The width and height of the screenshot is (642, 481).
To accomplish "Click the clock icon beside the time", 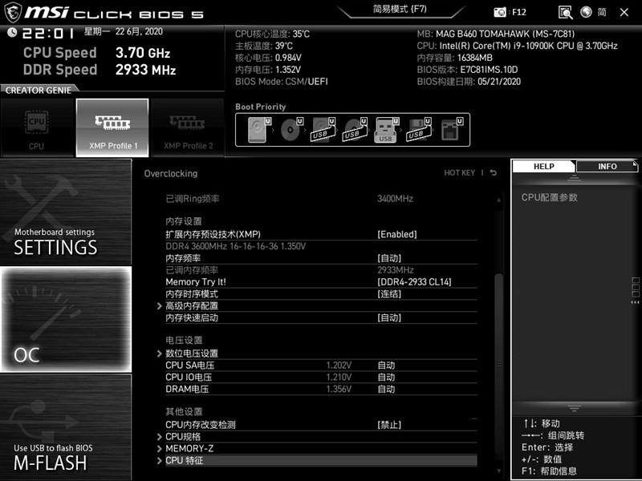I will (x=12, y=32).
